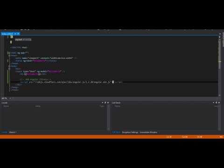Open the document tab list dropdown arrow
Viewport: 224px width, 168px height.
point(220,34)
